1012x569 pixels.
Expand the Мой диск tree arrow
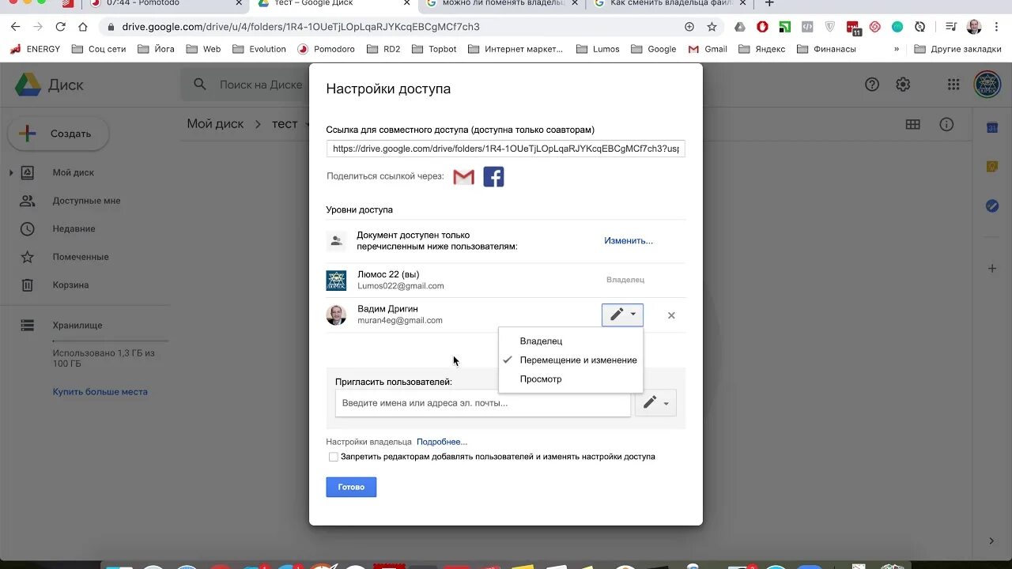coord(11,172)
